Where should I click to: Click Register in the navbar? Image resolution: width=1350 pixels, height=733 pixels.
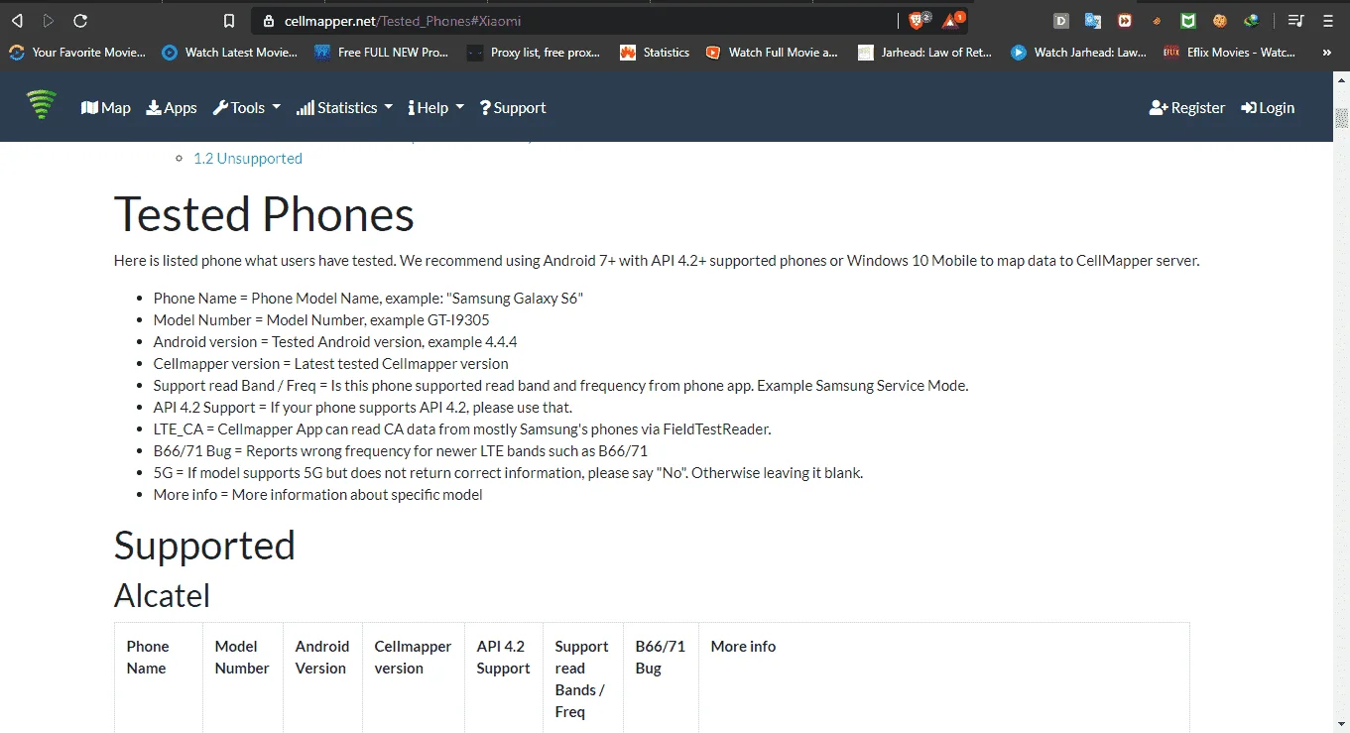(x=1187, y=108)
